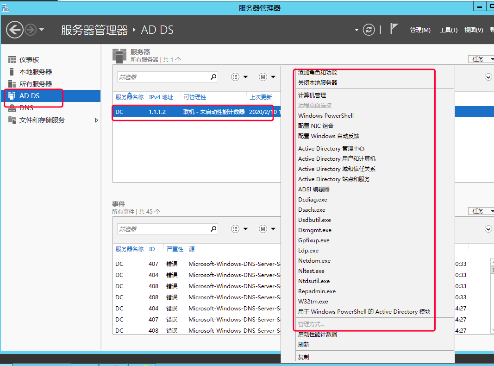Open Active Directory 模块 for PowerShell
494x366 pixels.
(364, 311)
